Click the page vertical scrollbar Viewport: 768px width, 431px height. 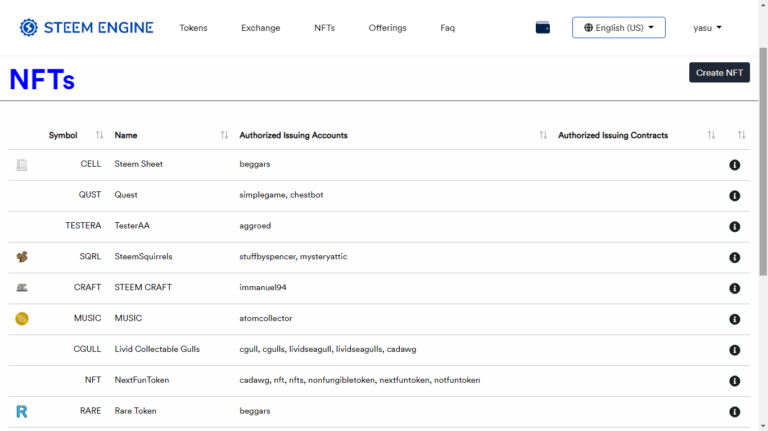coord(763,161)
